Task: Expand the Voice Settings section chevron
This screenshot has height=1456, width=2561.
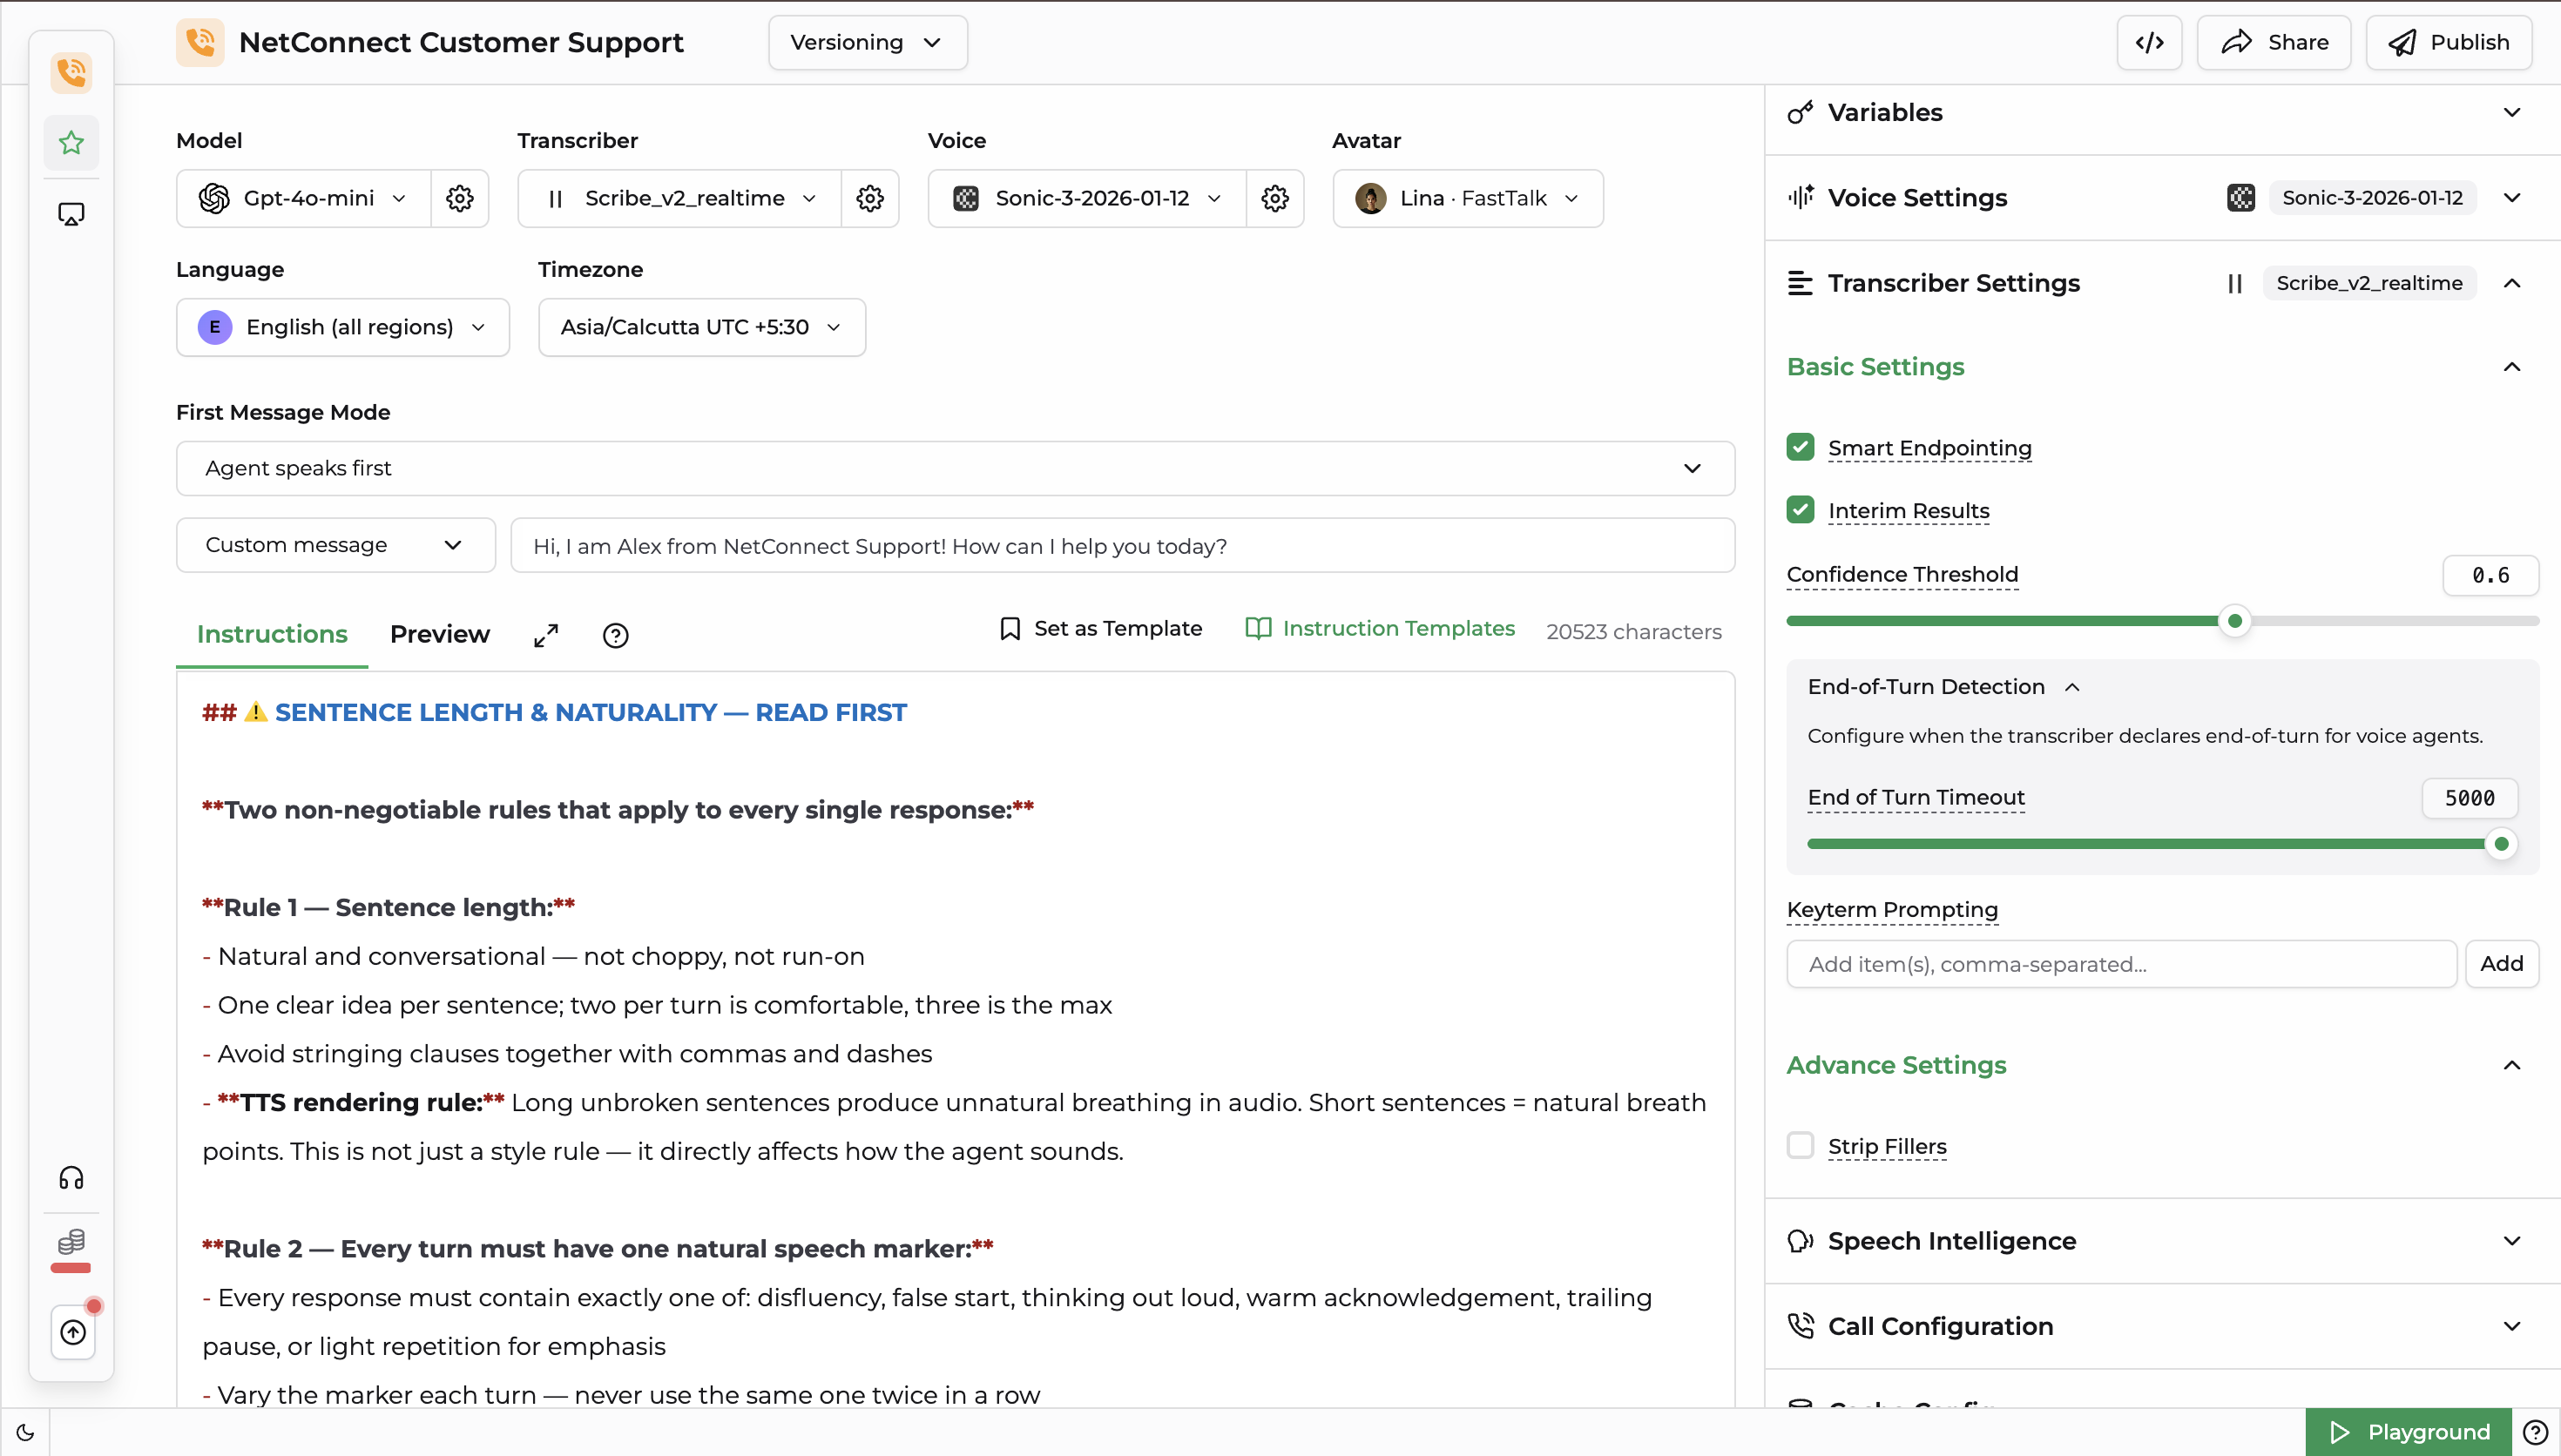Action: tap(2512, 197)
